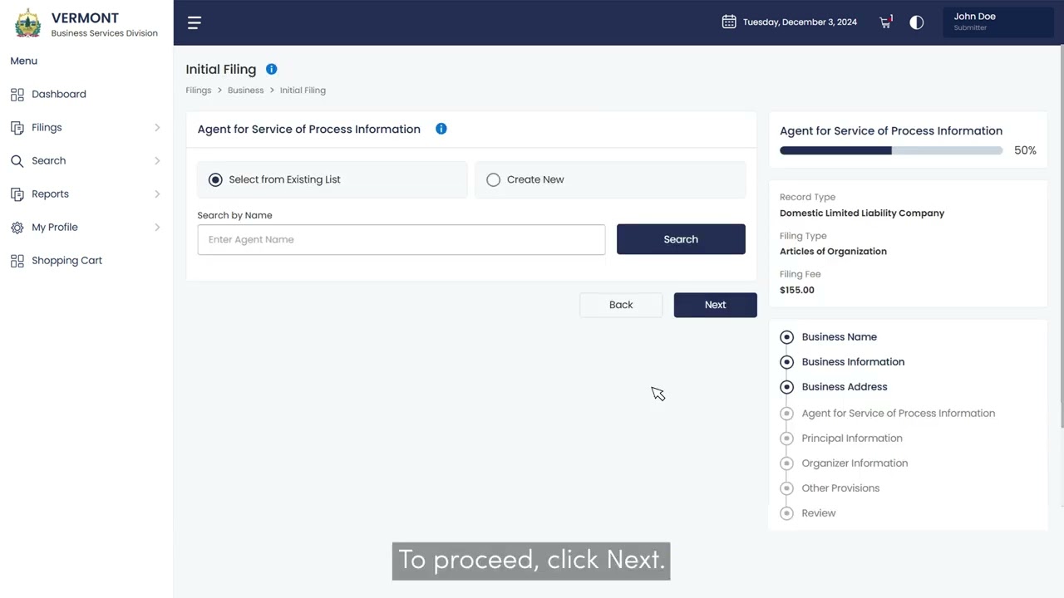The width and height of the screenshot is (1064, 598).
Task: Toggle the dark mode contrast icon
Action: point(916,22)
